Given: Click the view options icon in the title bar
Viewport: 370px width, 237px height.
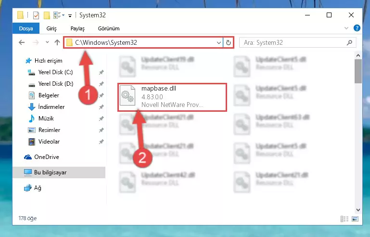Looking at the screenshot, I should (59, 15).
